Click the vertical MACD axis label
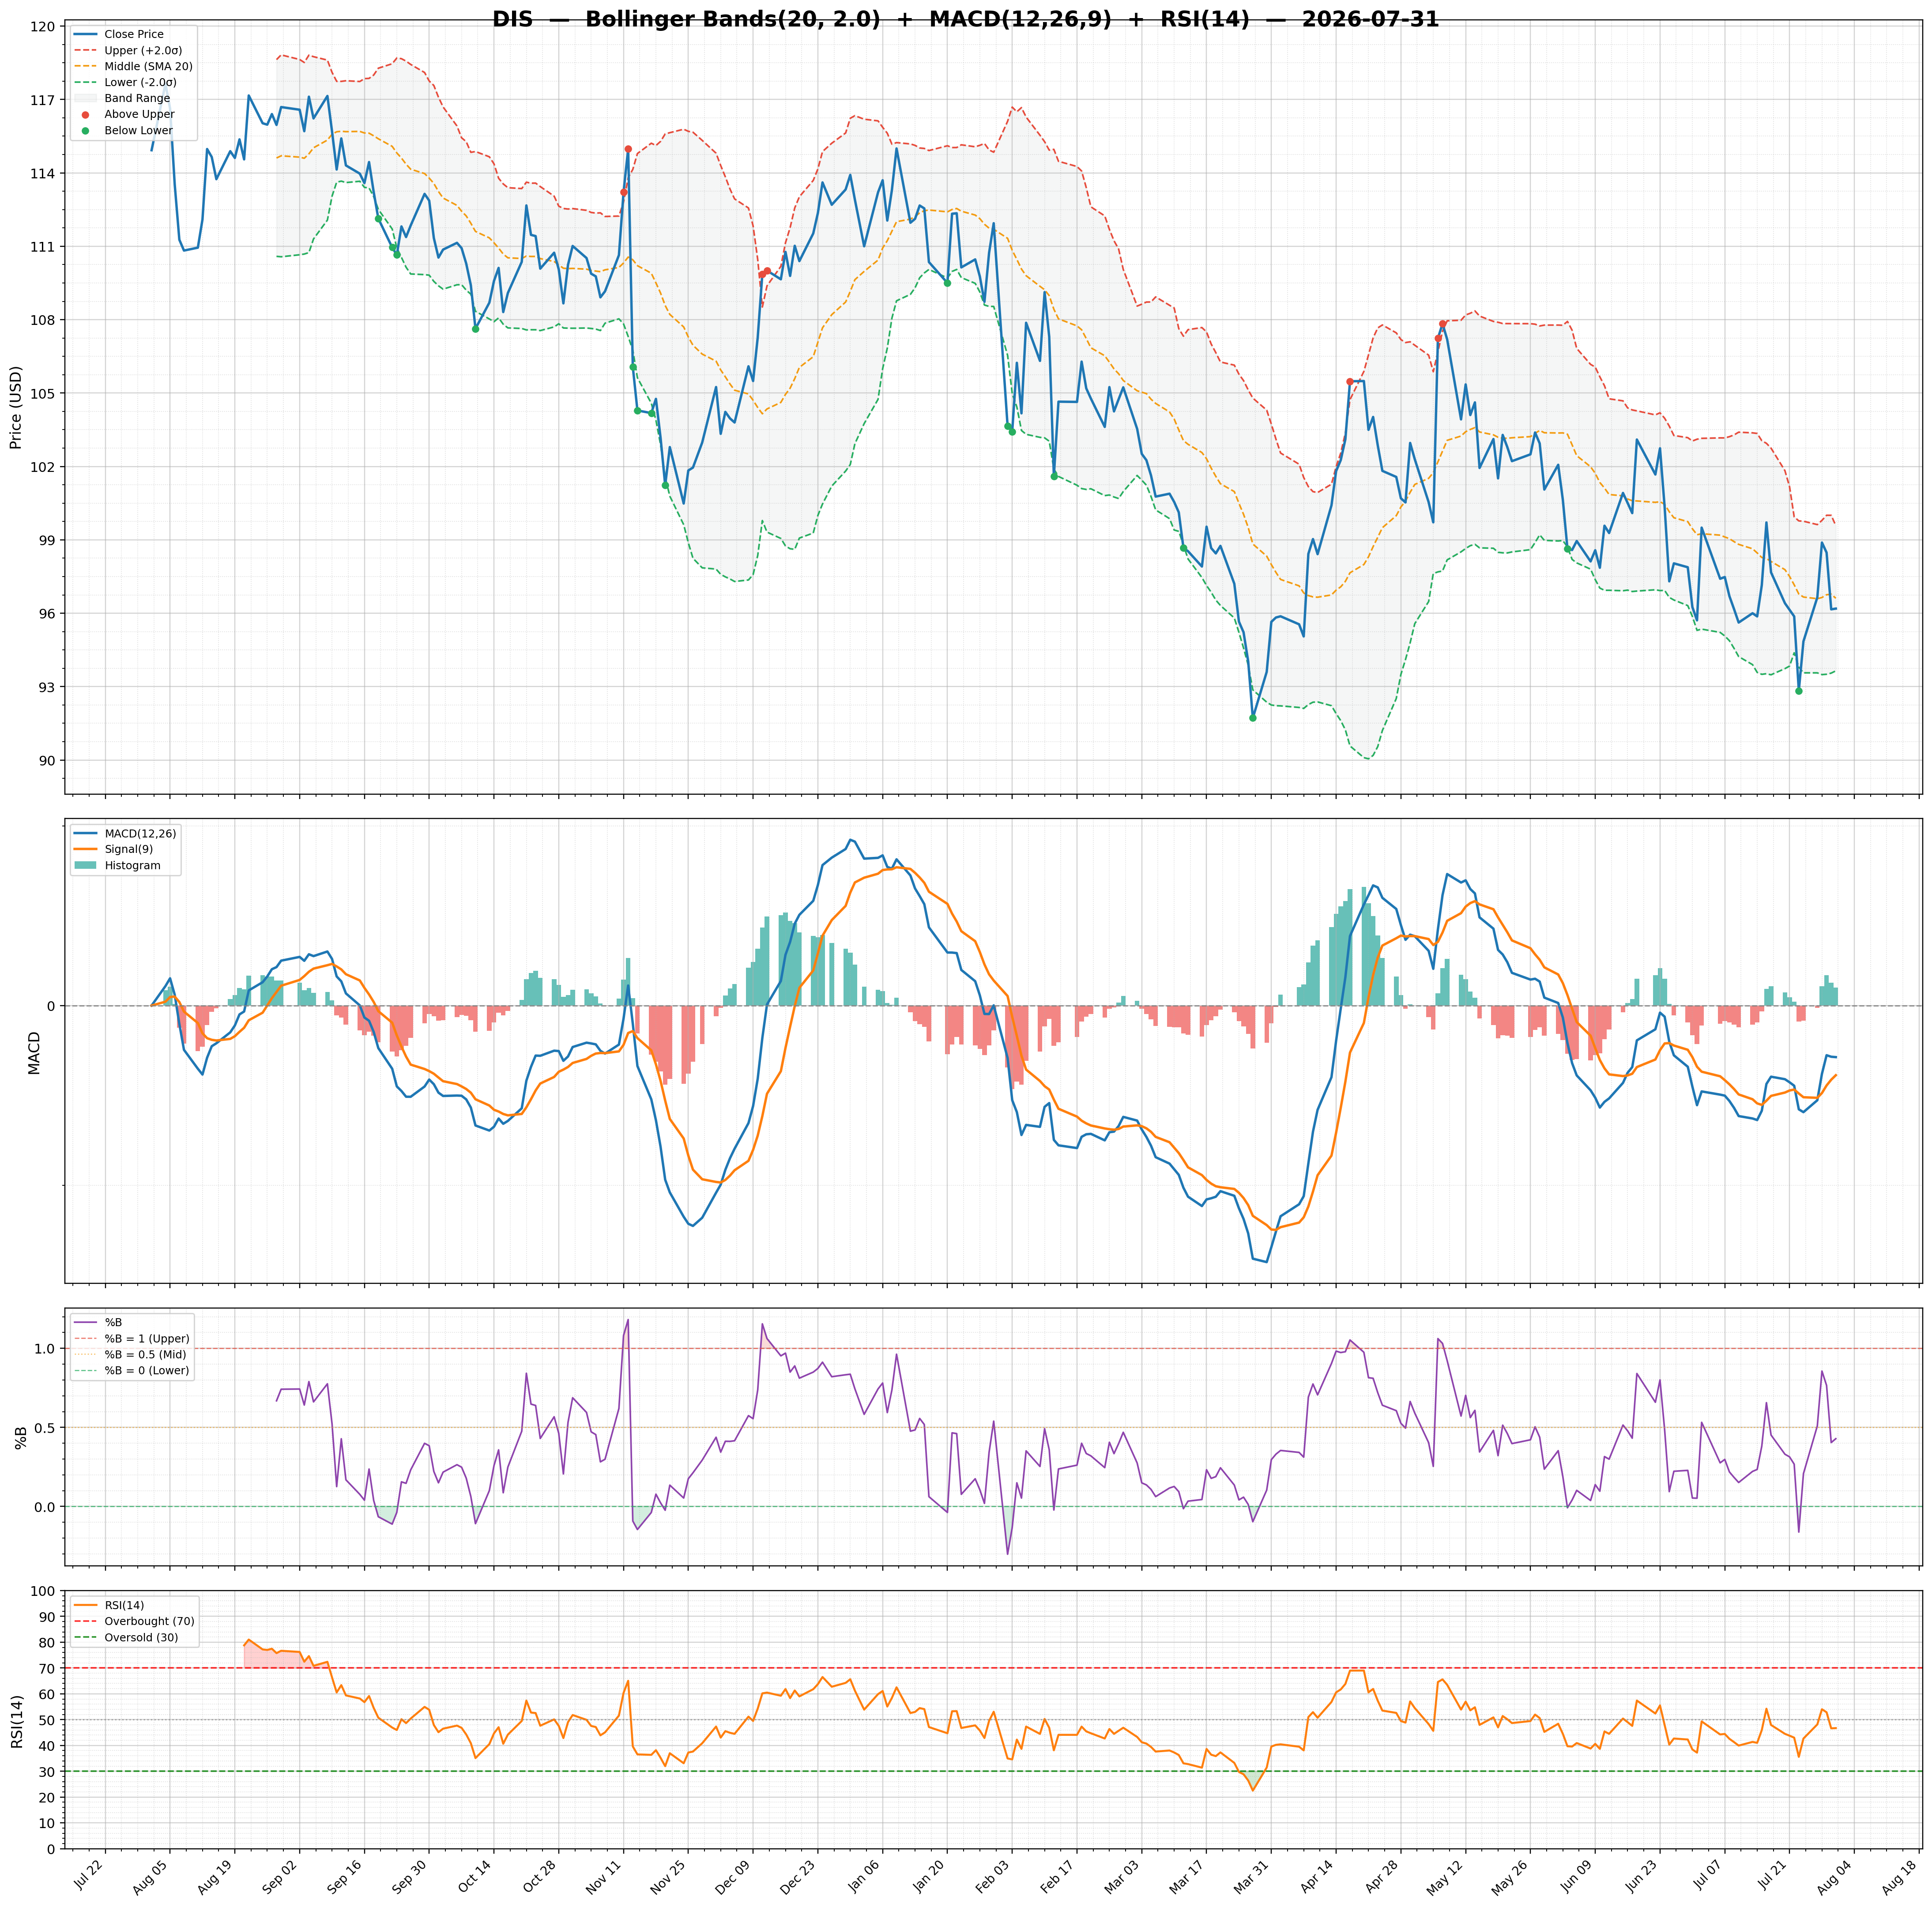Screen dimensions: 1932x1908 click(x=34, y=1053)
